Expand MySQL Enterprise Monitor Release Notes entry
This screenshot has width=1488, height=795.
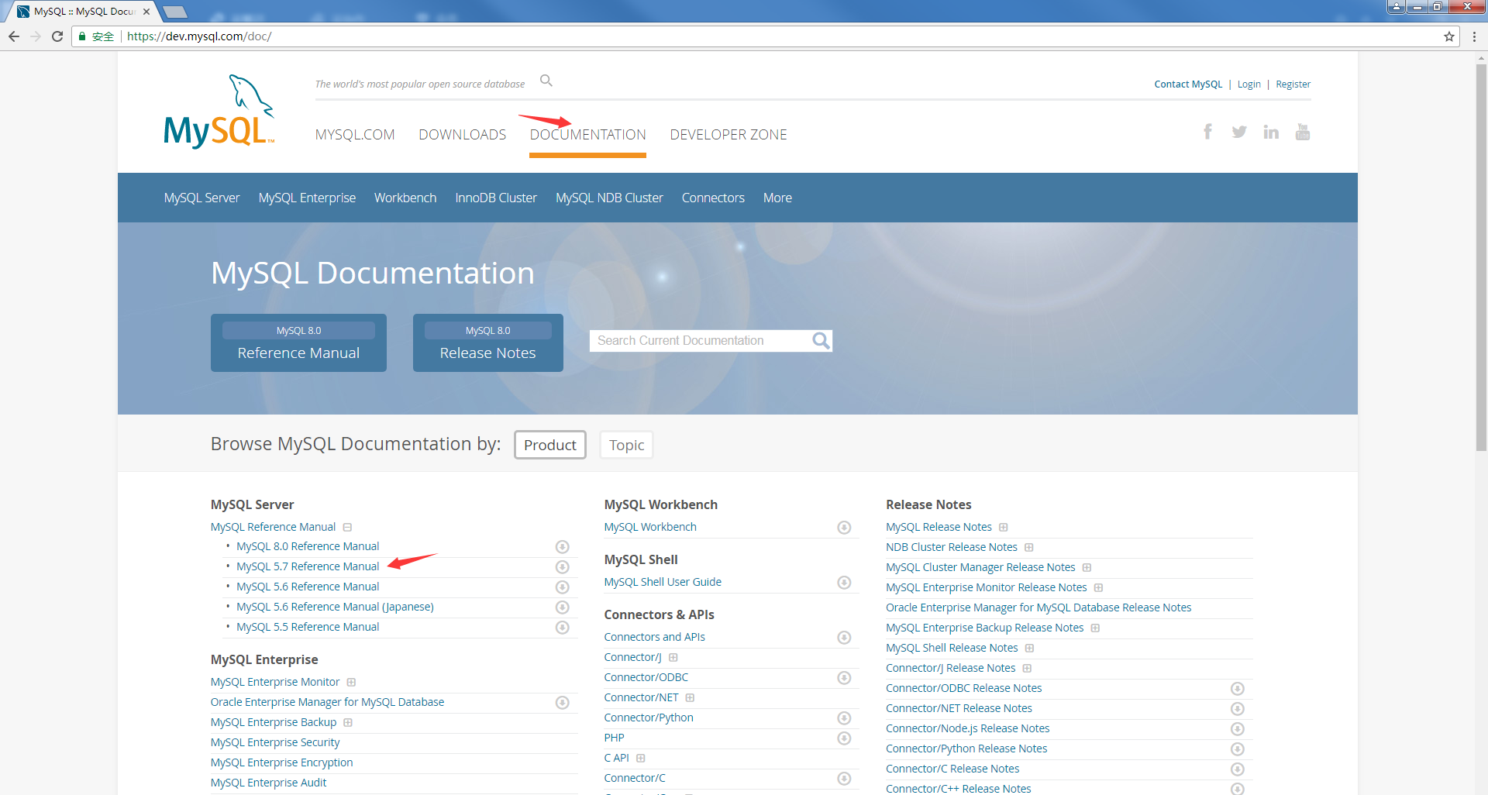click(1099, 587)
